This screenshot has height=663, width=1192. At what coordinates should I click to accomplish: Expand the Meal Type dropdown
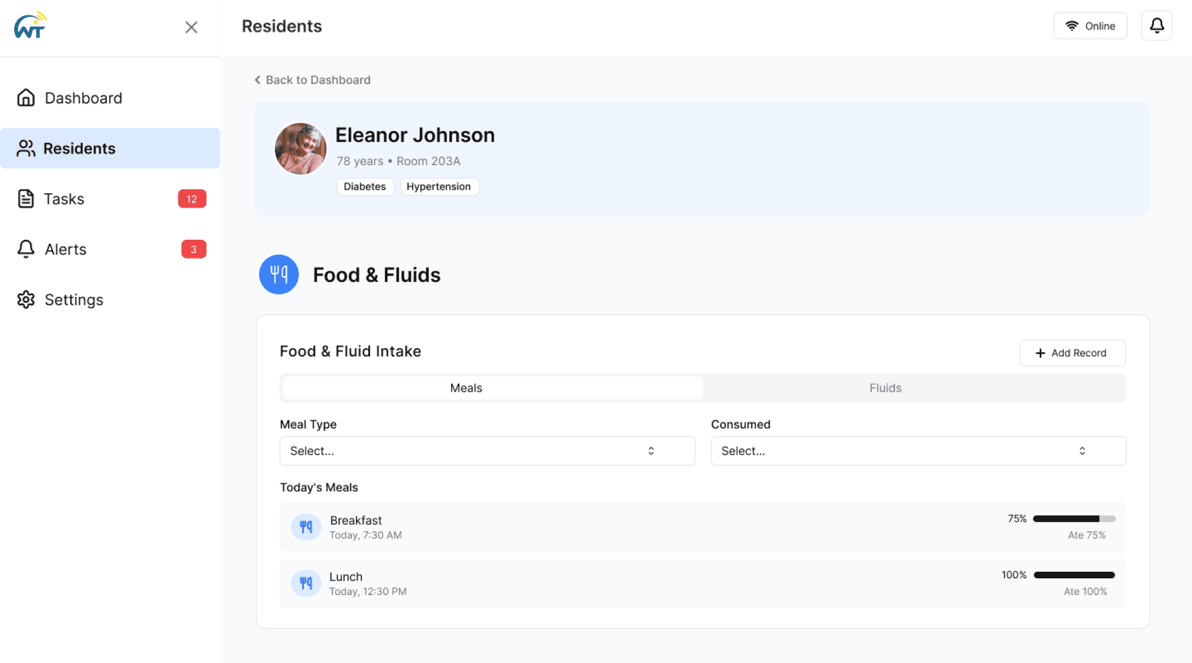(487, 451)
